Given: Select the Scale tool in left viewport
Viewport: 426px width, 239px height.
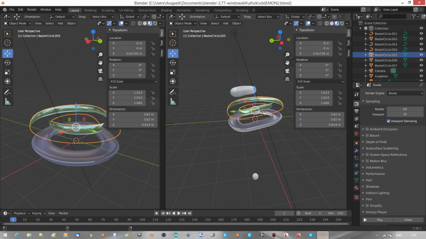Looking at the screenshot, I should pyautogui.click(x=7, y=72).
